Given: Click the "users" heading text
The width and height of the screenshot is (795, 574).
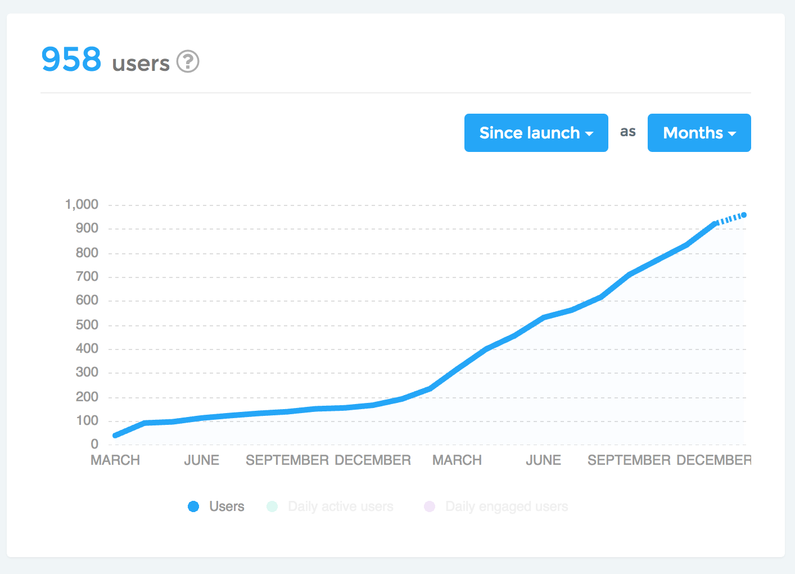Looking at the screenshot, I should [x=141, y=64].
